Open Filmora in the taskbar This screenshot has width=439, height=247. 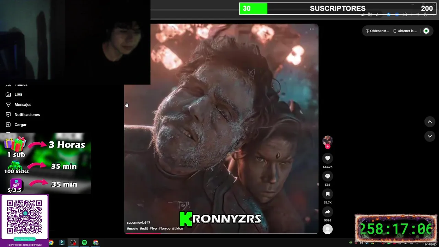click(62, 243)
